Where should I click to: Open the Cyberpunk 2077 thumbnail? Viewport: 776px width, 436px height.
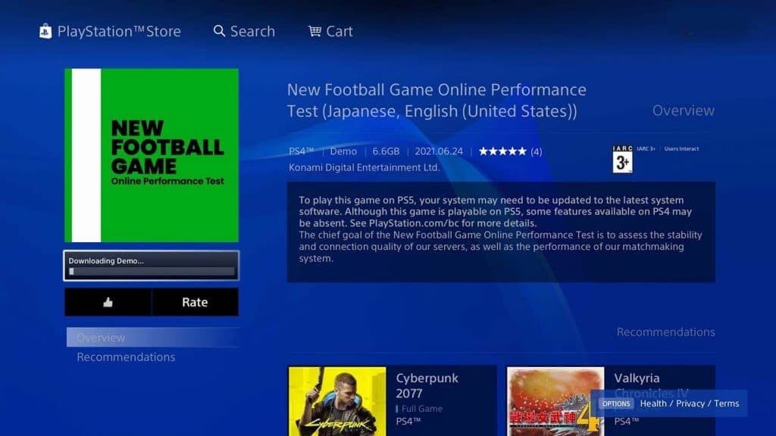point(337,401)
